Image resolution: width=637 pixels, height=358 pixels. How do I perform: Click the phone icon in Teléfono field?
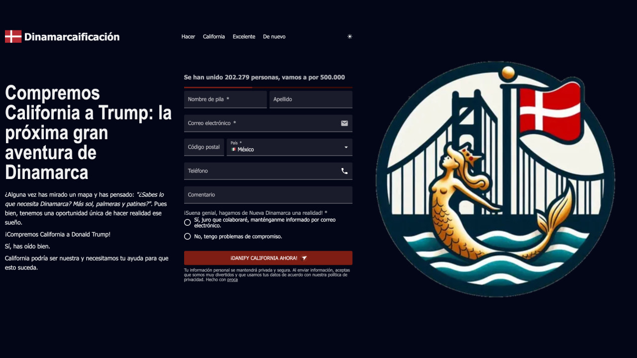click(x=344, y=171)
